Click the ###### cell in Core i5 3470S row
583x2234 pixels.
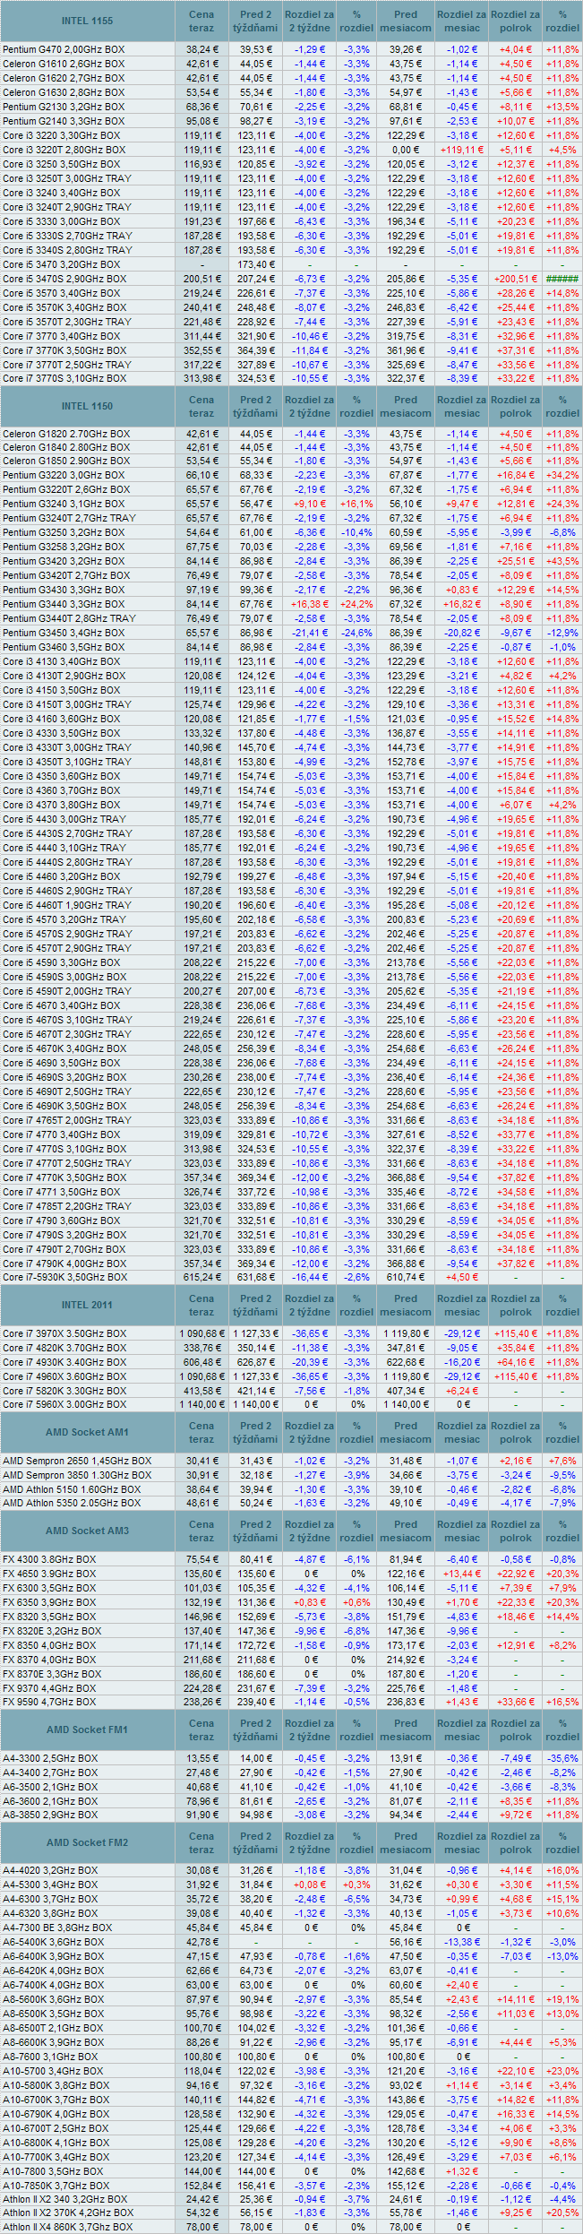pos(562,279)
